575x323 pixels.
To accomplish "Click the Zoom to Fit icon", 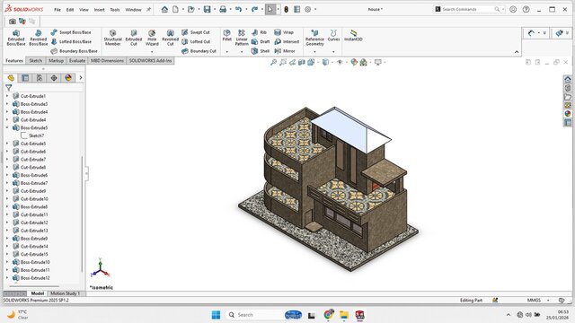I will coord(273,62).
